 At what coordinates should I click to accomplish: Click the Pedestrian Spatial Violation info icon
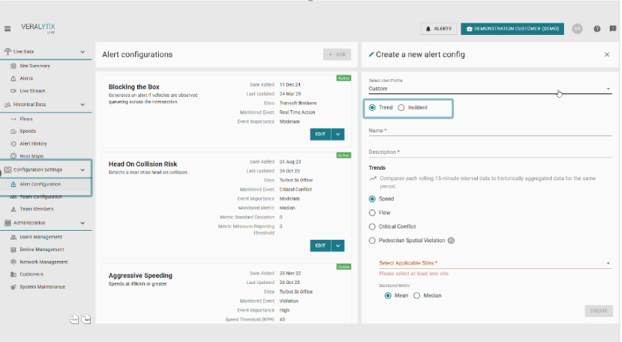pos(451,241)
